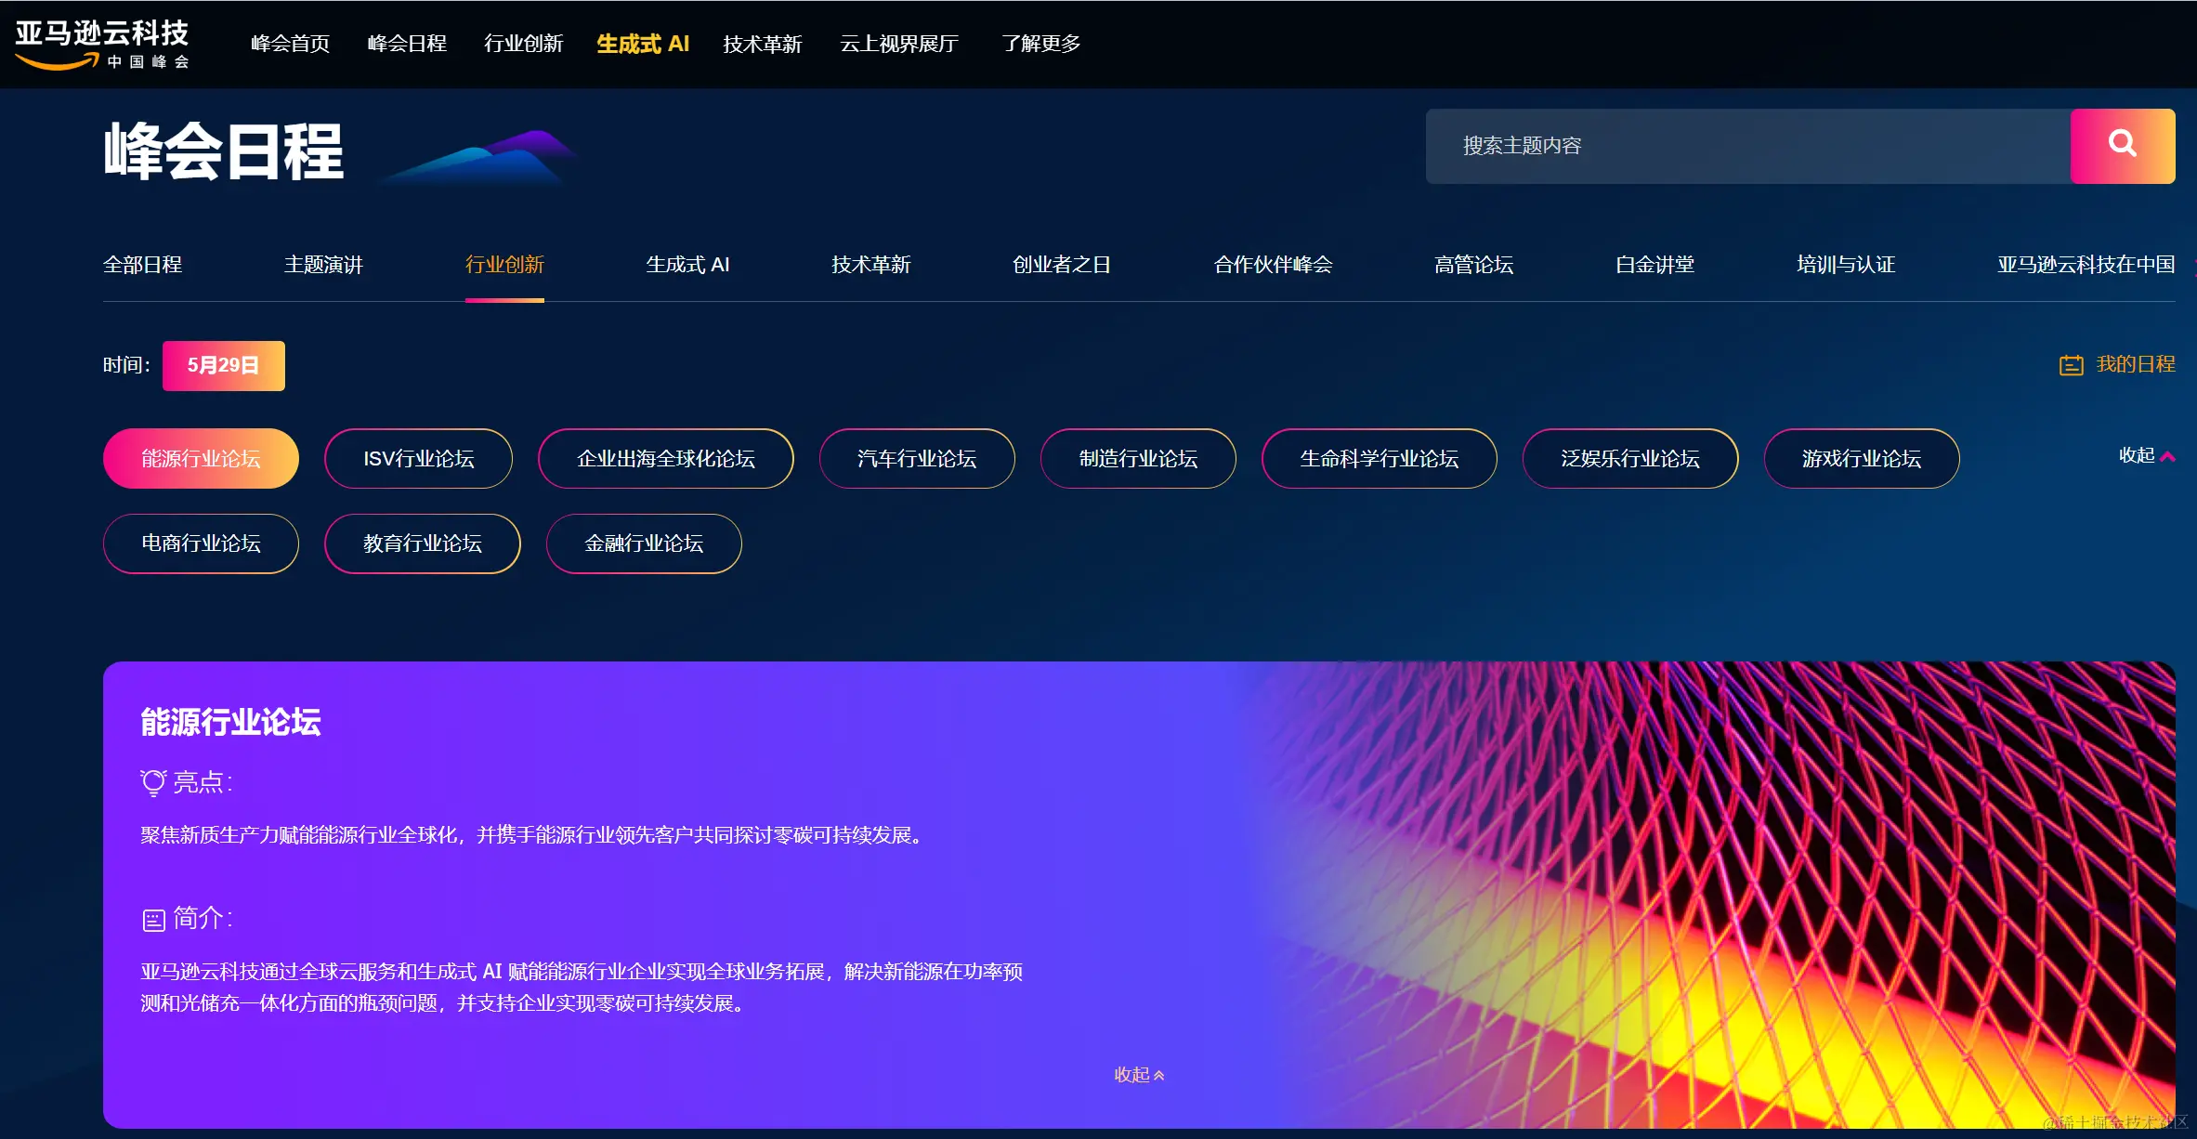
Task: Click the 我的日程 link
Action: point(2135,364)
